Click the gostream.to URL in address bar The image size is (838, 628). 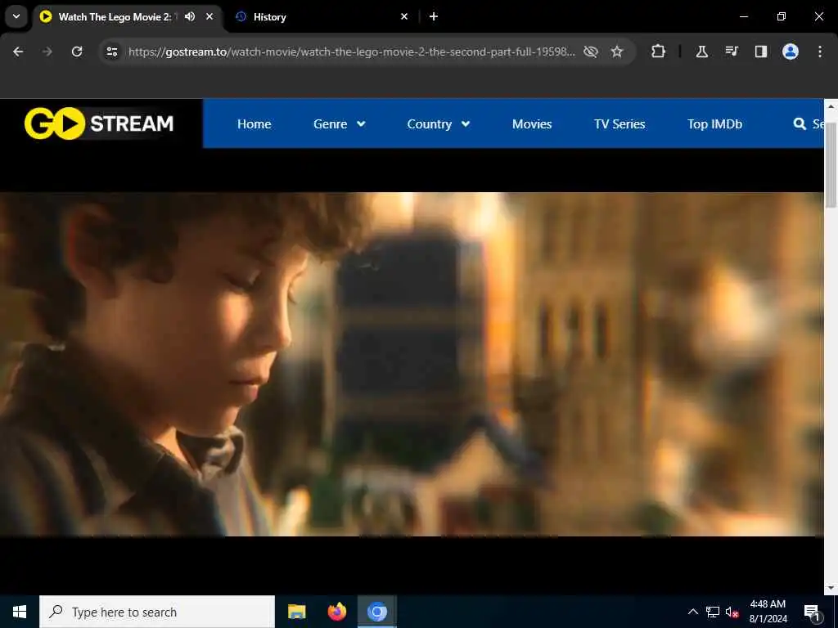(352, 52)
